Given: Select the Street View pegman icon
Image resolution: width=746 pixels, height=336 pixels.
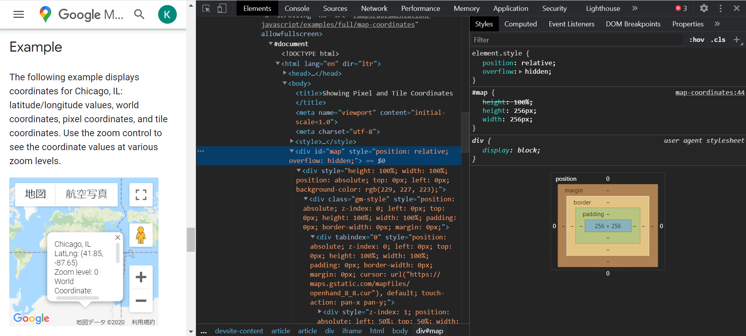Looking at the screenshot, I should [141, 235].
